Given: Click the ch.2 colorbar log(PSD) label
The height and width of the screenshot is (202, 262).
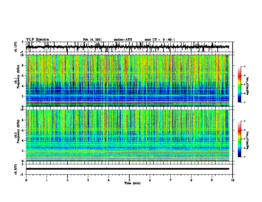Looking at the screenshot, I should click(x=248, y=140).
